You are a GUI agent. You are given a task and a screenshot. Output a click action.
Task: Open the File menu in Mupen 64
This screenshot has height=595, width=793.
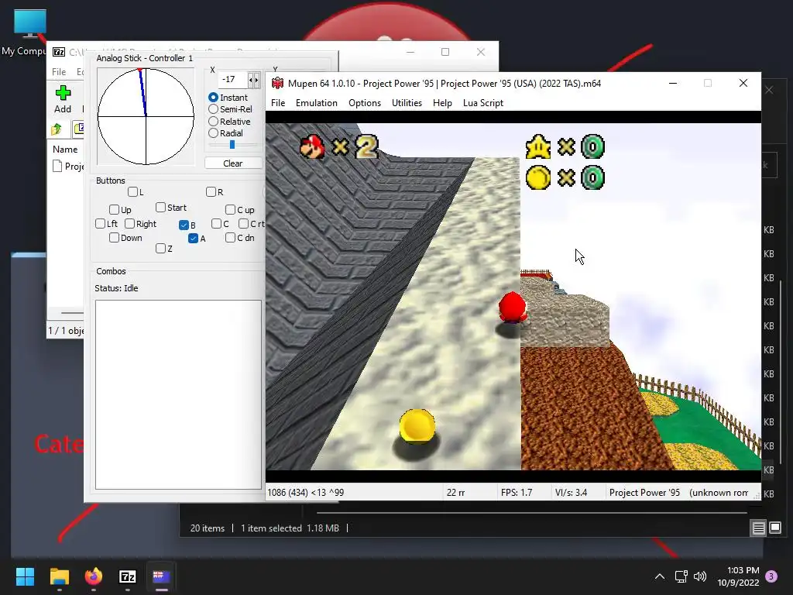(278, 103)
